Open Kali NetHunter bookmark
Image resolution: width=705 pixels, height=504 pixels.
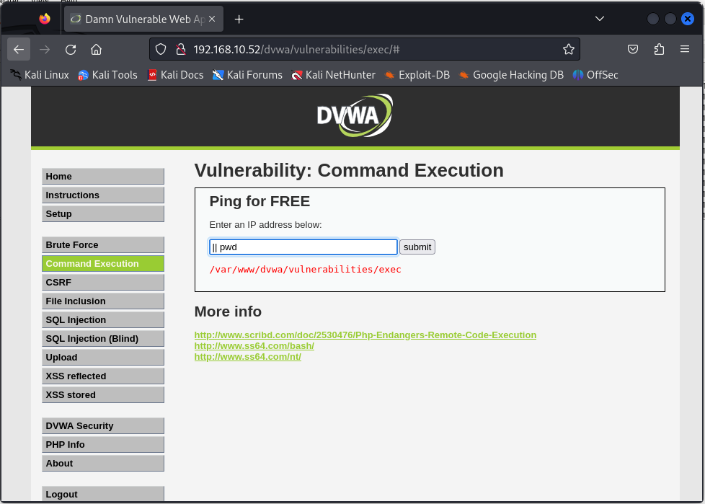point(333,75)
